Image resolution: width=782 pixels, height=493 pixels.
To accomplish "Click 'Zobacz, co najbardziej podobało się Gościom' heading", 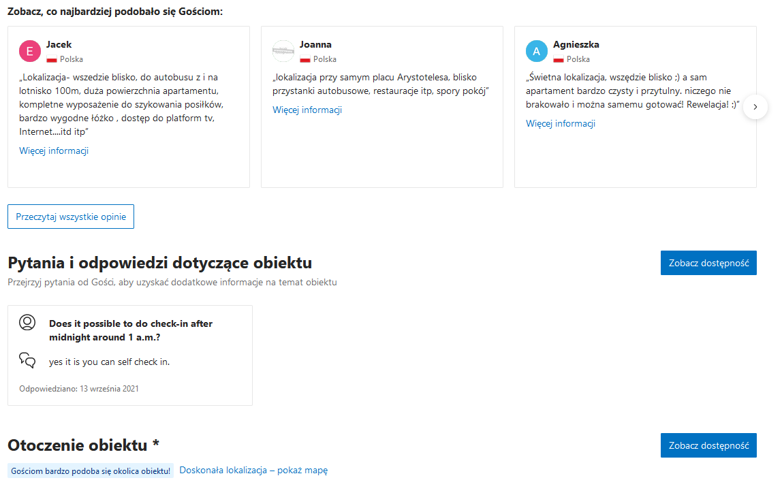I will 115,11.
